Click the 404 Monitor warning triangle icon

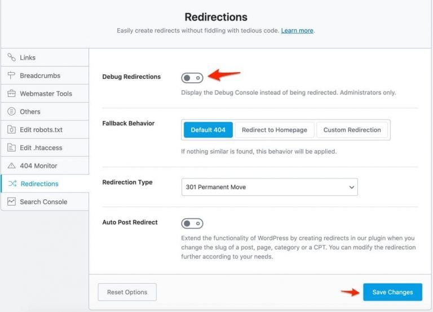(x=11, y=166)
